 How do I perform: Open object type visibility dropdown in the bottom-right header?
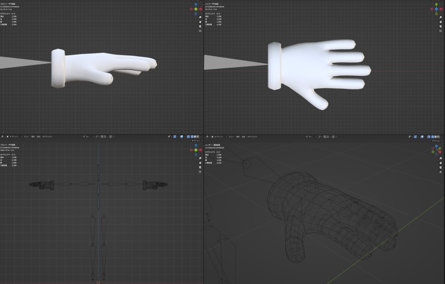[x=410, y=137]
